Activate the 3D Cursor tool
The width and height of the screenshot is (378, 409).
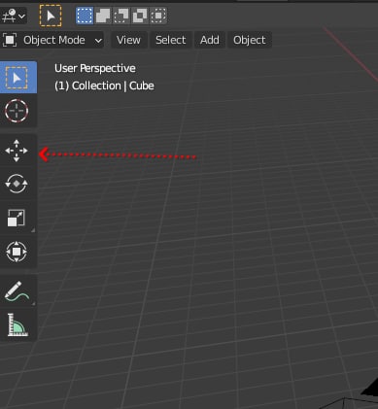click(x=17, y=111)
